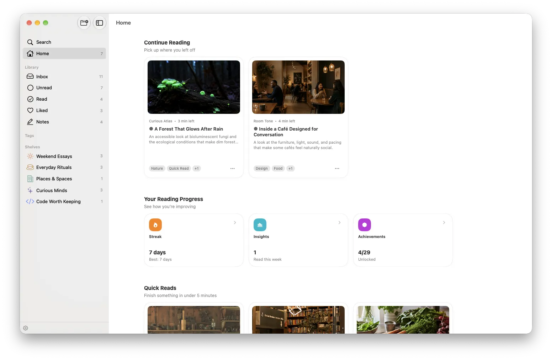Click the orange Streak flame icon
552x360 pixels.
(155, 225)
